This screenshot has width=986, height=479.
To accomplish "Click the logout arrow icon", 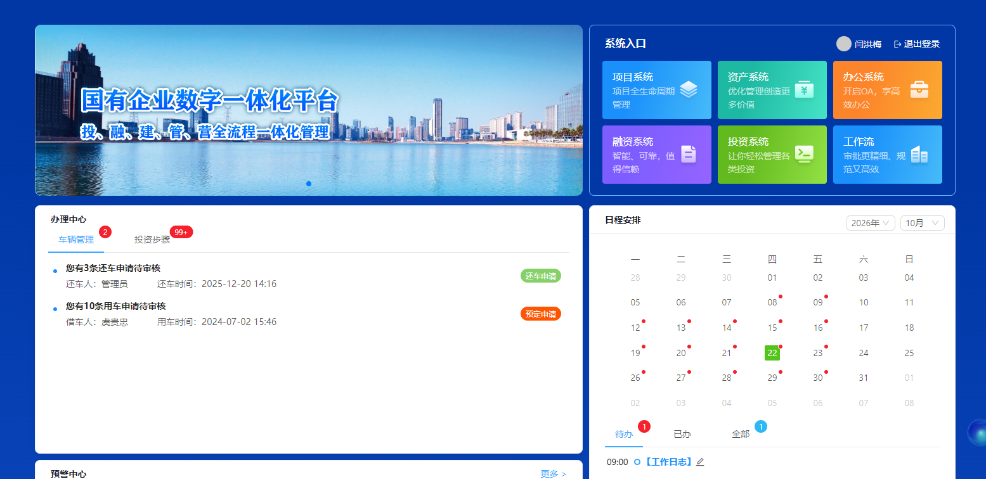I will [897, 44].
